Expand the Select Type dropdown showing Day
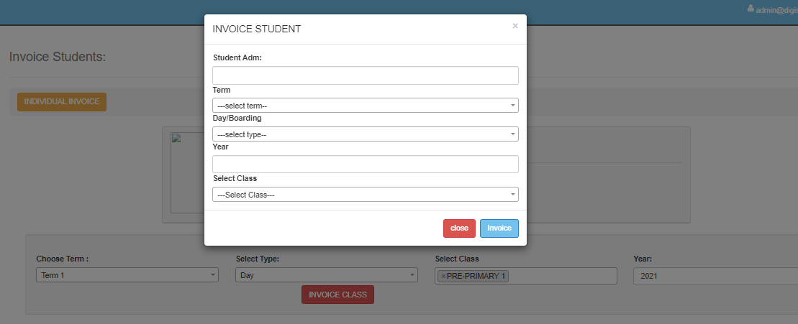This screenshot has height=324, width=798. 326,275
